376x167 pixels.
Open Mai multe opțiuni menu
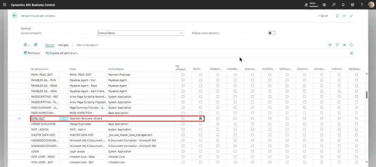(x=87, y=45)
